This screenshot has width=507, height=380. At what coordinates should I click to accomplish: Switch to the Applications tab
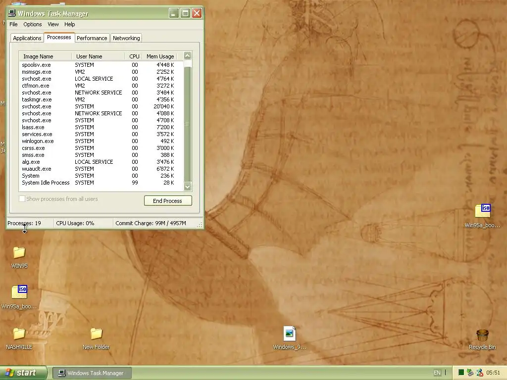click(x=27, y=38)
